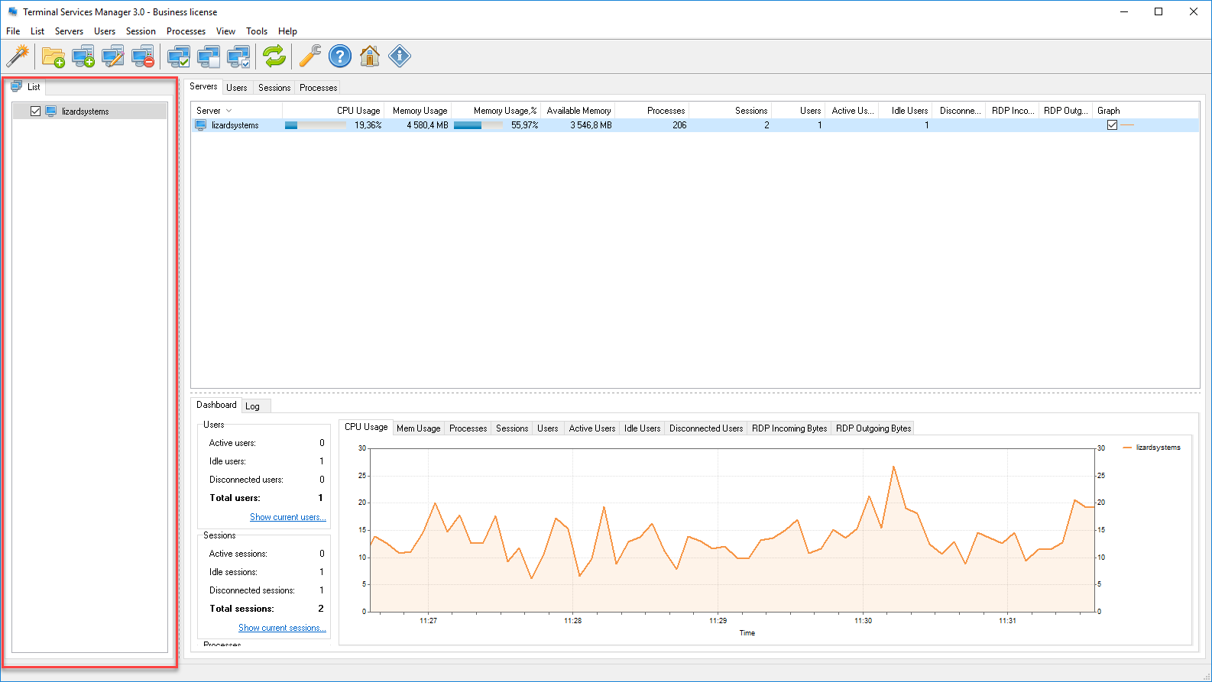Click the Show current sessions link
This screenshot has height=682, width=1212.
282,628
